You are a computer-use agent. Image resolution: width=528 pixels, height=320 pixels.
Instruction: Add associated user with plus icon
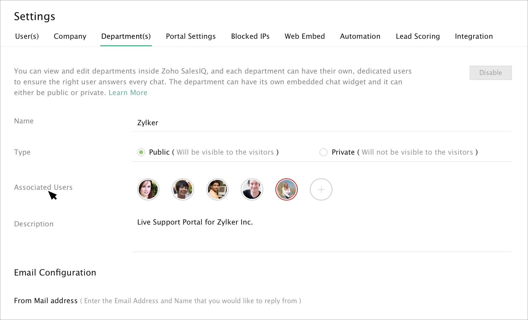(321, 189)
